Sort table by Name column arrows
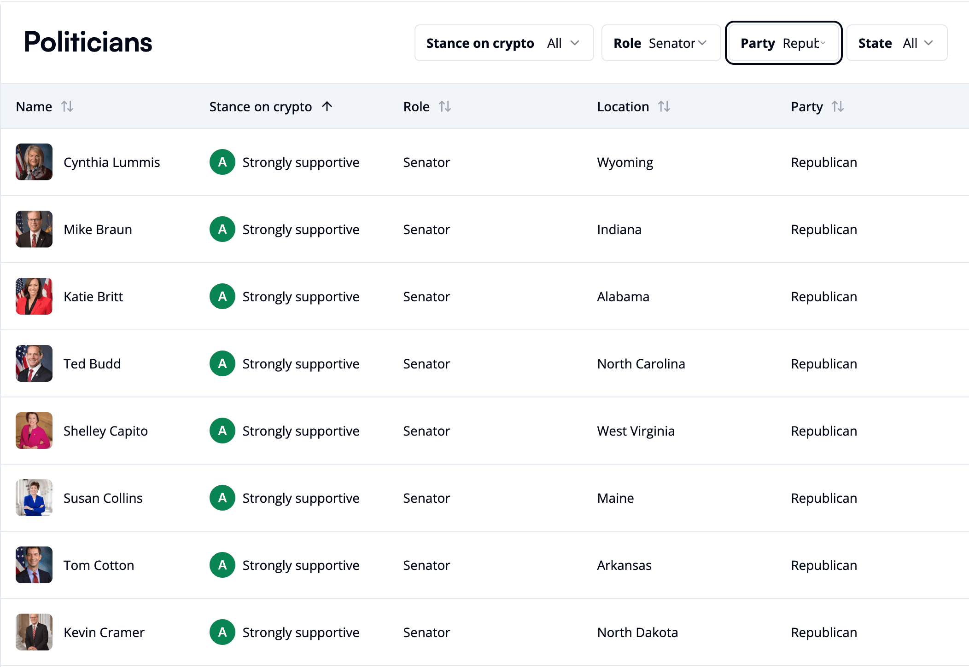The height and width of the screenshot is (667, 969). (67, 107)
